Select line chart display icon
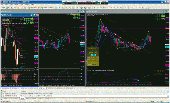Image resolution: width=170 pixels, height=103 pixels. coord(63,8)
